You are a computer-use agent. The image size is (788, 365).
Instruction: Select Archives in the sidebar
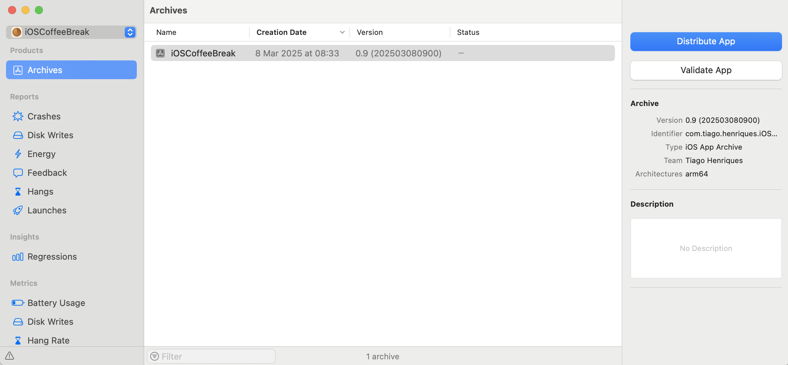pos(71,70)
